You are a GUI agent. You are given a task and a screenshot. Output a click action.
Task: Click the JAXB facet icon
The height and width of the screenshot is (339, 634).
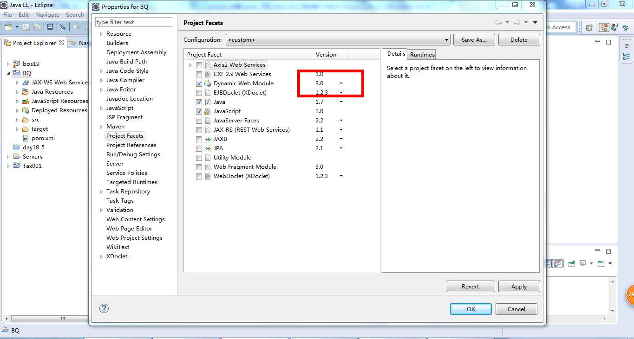pos(208,139)
